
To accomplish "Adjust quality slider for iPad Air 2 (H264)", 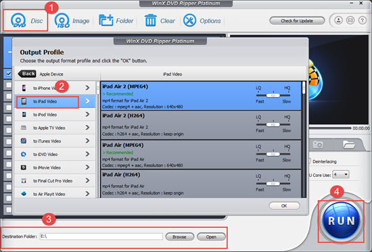I will point(273,125).
